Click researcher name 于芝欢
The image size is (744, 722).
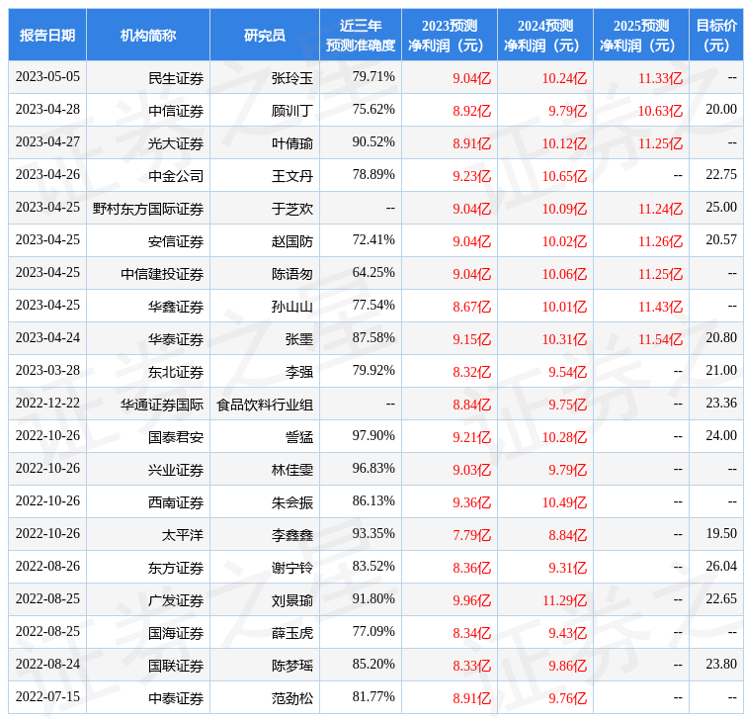point(292,209)
